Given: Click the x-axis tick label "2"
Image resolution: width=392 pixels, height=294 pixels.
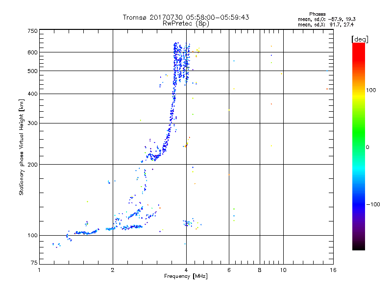Looking at the screenshot, I should coord(113,270).
